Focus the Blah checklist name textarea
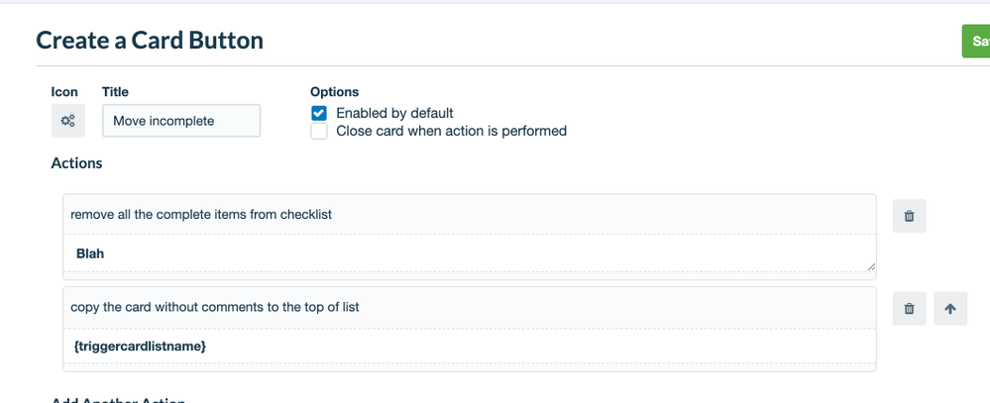 click(470, 253)
